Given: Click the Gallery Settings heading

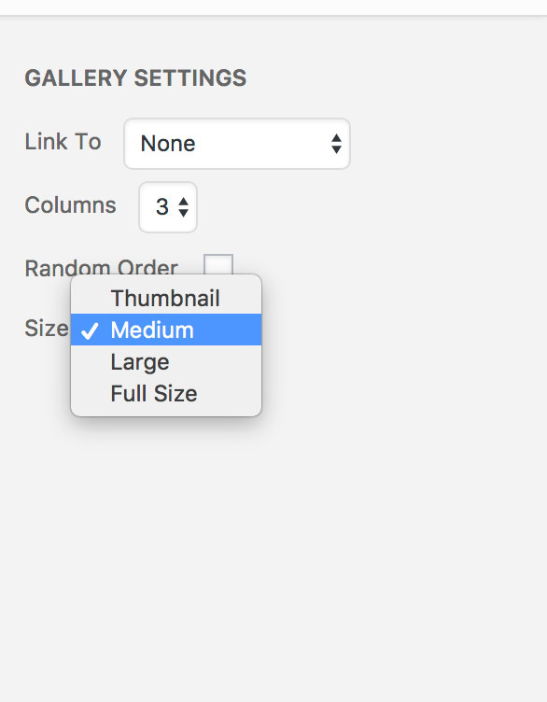Looking at the screenshot, I should [x=135, y=77].
